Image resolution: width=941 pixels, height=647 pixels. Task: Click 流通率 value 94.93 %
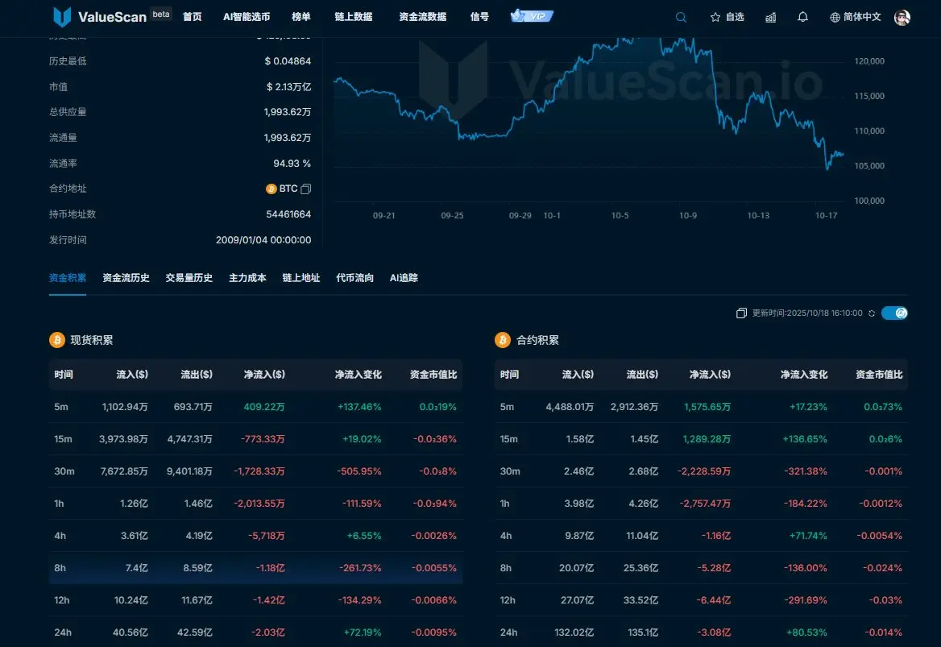tap(292, 164)
